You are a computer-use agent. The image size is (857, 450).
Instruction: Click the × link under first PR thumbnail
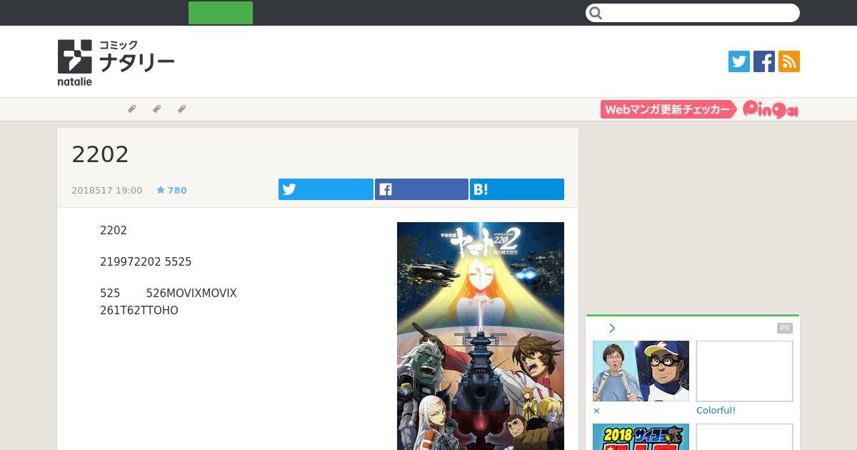point(596,411)
